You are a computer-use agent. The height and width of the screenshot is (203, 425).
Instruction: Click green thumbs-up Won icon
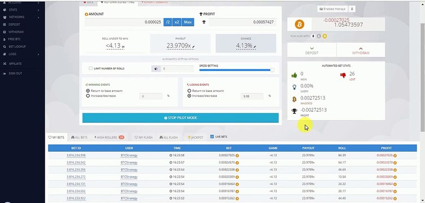[294, 75]
